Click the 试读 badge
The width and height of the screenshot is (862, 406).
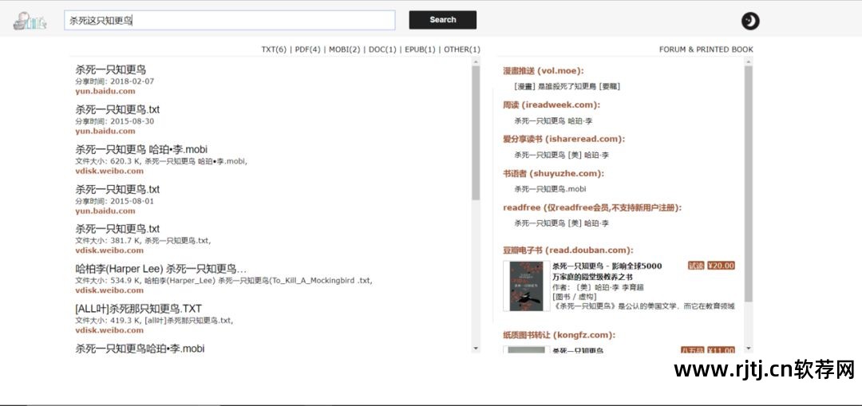coord(696,266)
